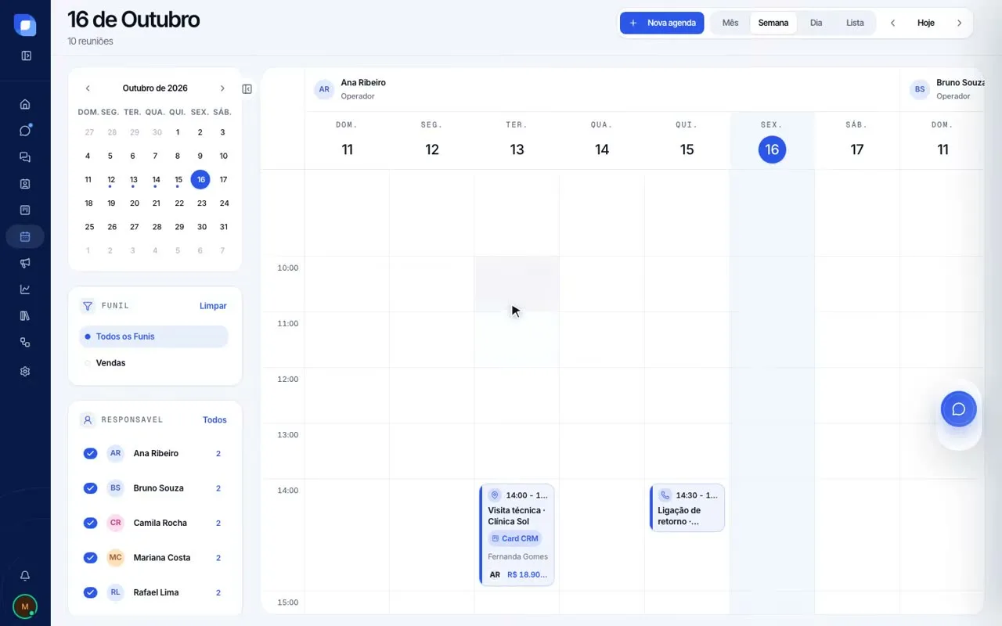Open the line chart reports icon
1002x626 pixels.
(x=25, y=290)
